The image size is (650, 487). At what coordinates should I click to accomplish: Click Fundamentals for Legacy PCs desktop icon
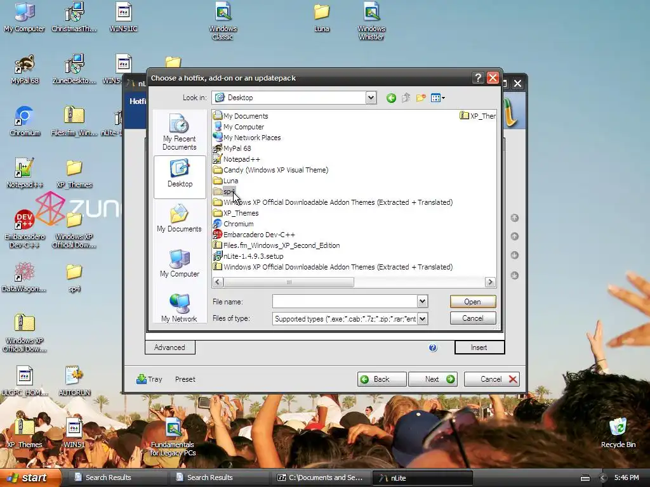coord(173,437)
